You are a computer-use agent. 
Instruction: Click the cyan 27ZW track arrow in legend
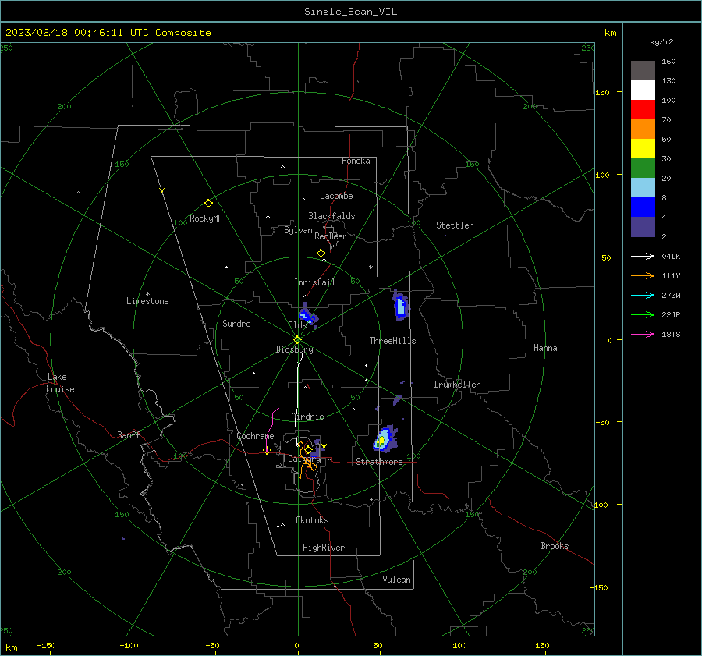pos(643,295)
